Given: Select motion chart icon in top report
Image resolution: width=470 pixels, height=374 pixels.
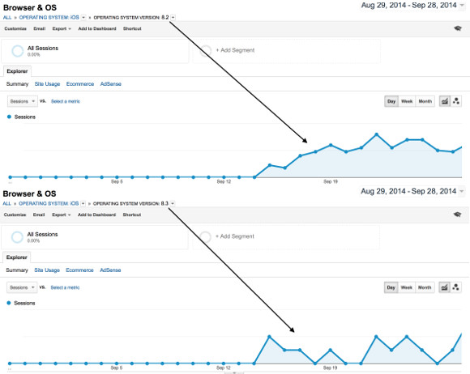Looking at the screenshot, I should pyautogui.click(x=456, y=101).
